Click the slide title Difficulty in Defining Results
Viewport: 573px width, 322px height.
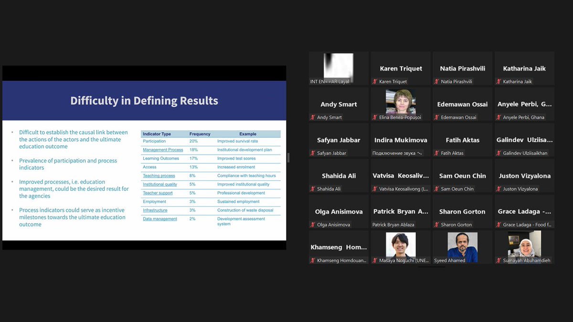coord(144,101)
